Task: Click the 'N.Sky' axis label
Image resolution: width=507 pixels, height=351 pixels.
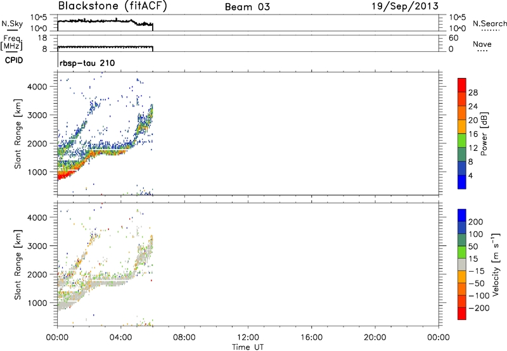Action: [x=12, y=23]
